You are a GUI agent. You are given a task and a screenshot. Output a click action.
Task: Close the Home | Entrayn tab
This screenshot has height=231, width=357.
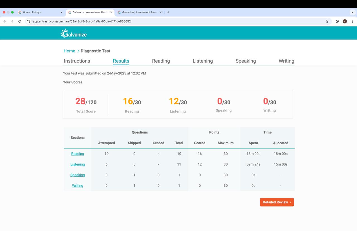(x=61, y=12)
